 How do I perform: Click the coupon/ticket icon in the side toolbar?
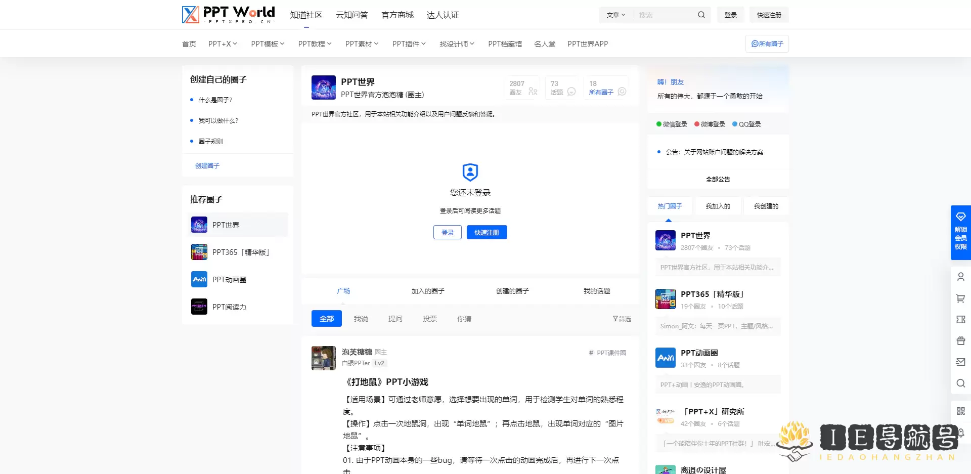960,319
